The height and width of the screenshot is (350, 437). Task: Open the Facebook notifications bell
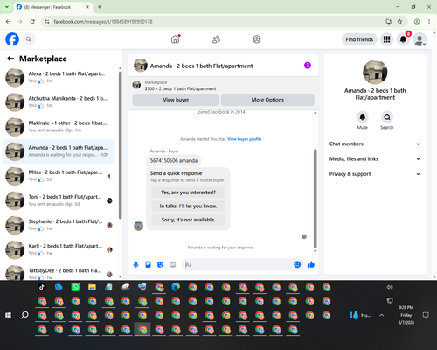pyautogui.click(x=403, y=39)
